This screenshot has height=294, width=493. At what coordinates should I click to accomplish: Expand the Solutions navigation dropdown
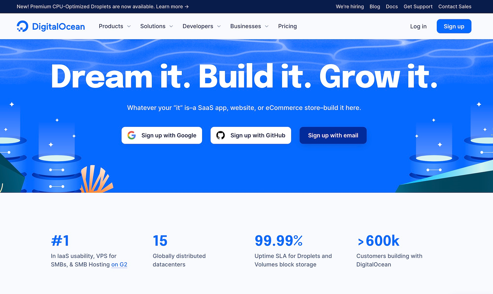click(157, 26)
